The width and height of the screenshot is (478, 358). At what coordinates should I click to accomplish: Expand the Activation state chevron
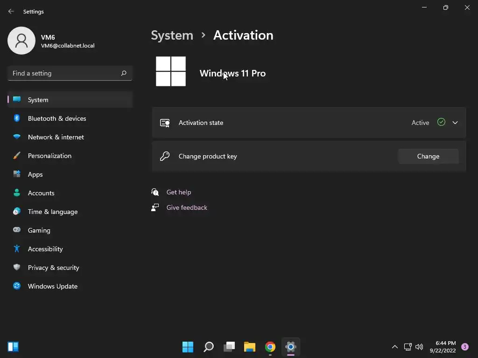click(455, 123)
